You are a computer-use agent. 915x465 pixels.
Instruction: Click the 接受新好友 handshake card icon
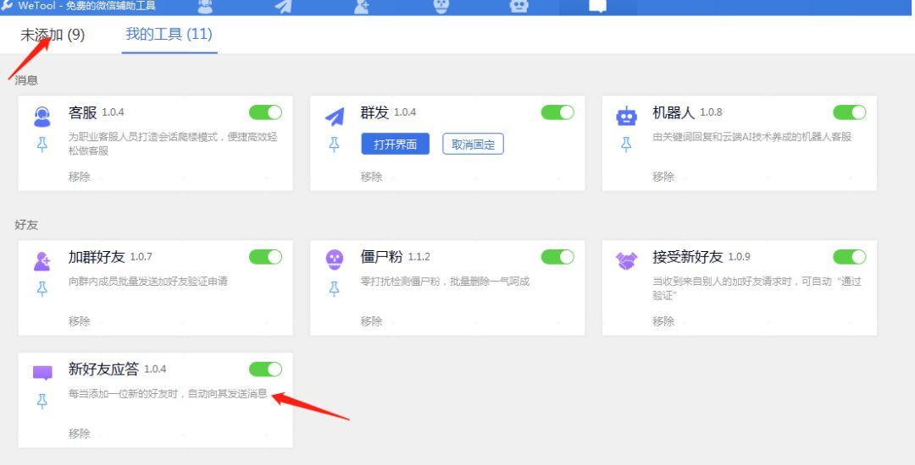pos(627,260)
